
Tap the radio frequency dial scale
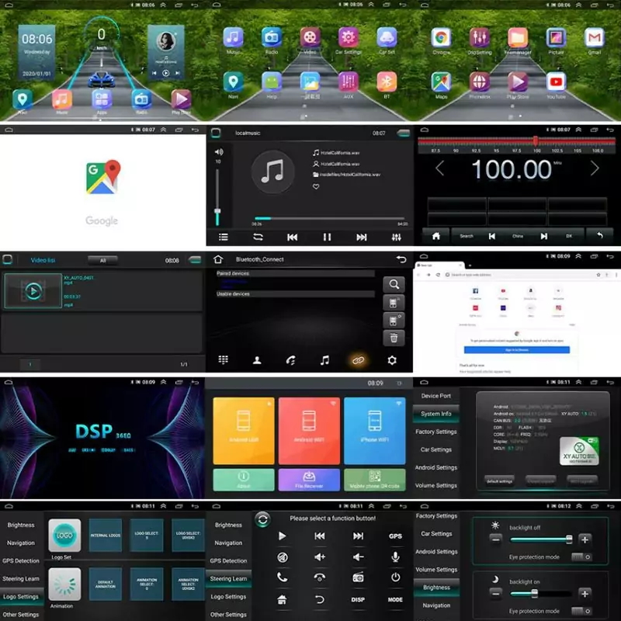click(x=516, y=145)
